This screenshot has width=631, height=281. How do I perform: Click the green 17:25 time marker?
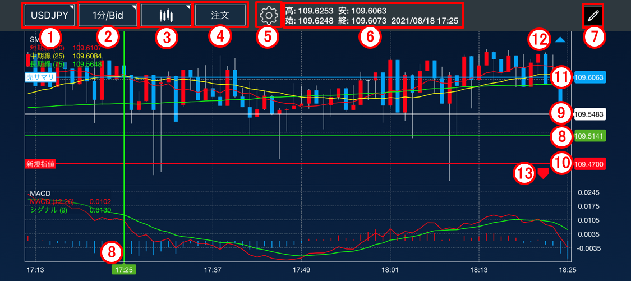pos(123,270)
